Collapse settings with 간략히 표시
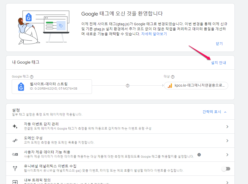248x184 pixels. 214,112
